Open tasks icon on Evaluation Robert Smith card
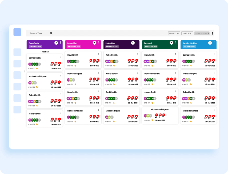Screen dimensions: 228x174 [129, 62]
